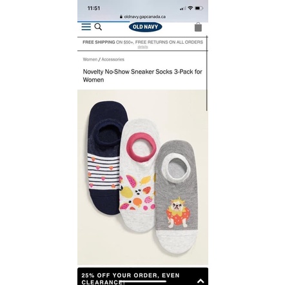Tap the lock icon beside the URL
The image size is (285, 285).
coord(121,17)
